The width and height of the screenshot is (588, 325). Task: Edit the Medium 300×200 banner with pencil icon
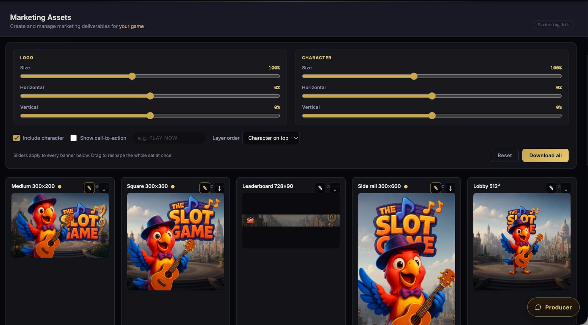tap(89, 188)
